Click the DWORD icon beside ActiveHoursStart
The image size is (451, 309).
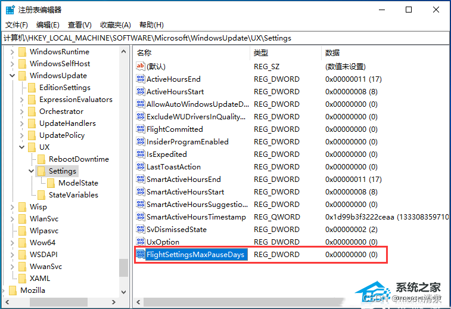[141, 92]
